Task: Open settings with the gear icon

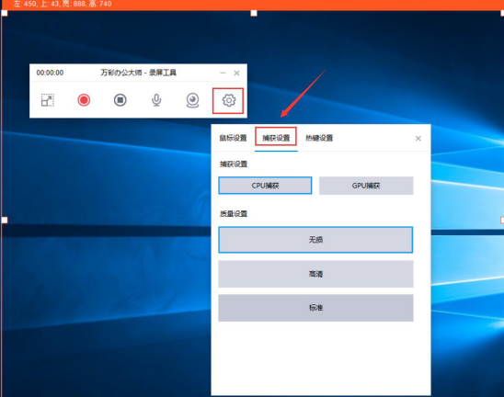Action: pyautogui.click(x=229, y=100)
